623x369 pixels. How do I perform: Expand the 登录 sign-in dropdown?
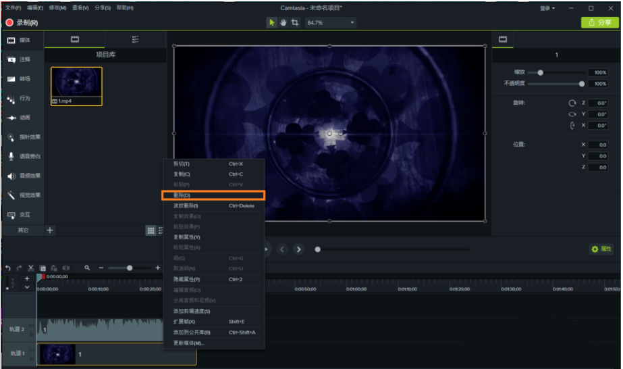[547, 8]
